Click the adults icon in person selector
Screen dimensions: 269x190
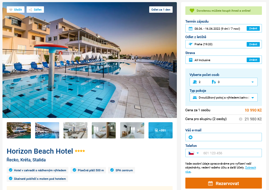tap(195, 82)
